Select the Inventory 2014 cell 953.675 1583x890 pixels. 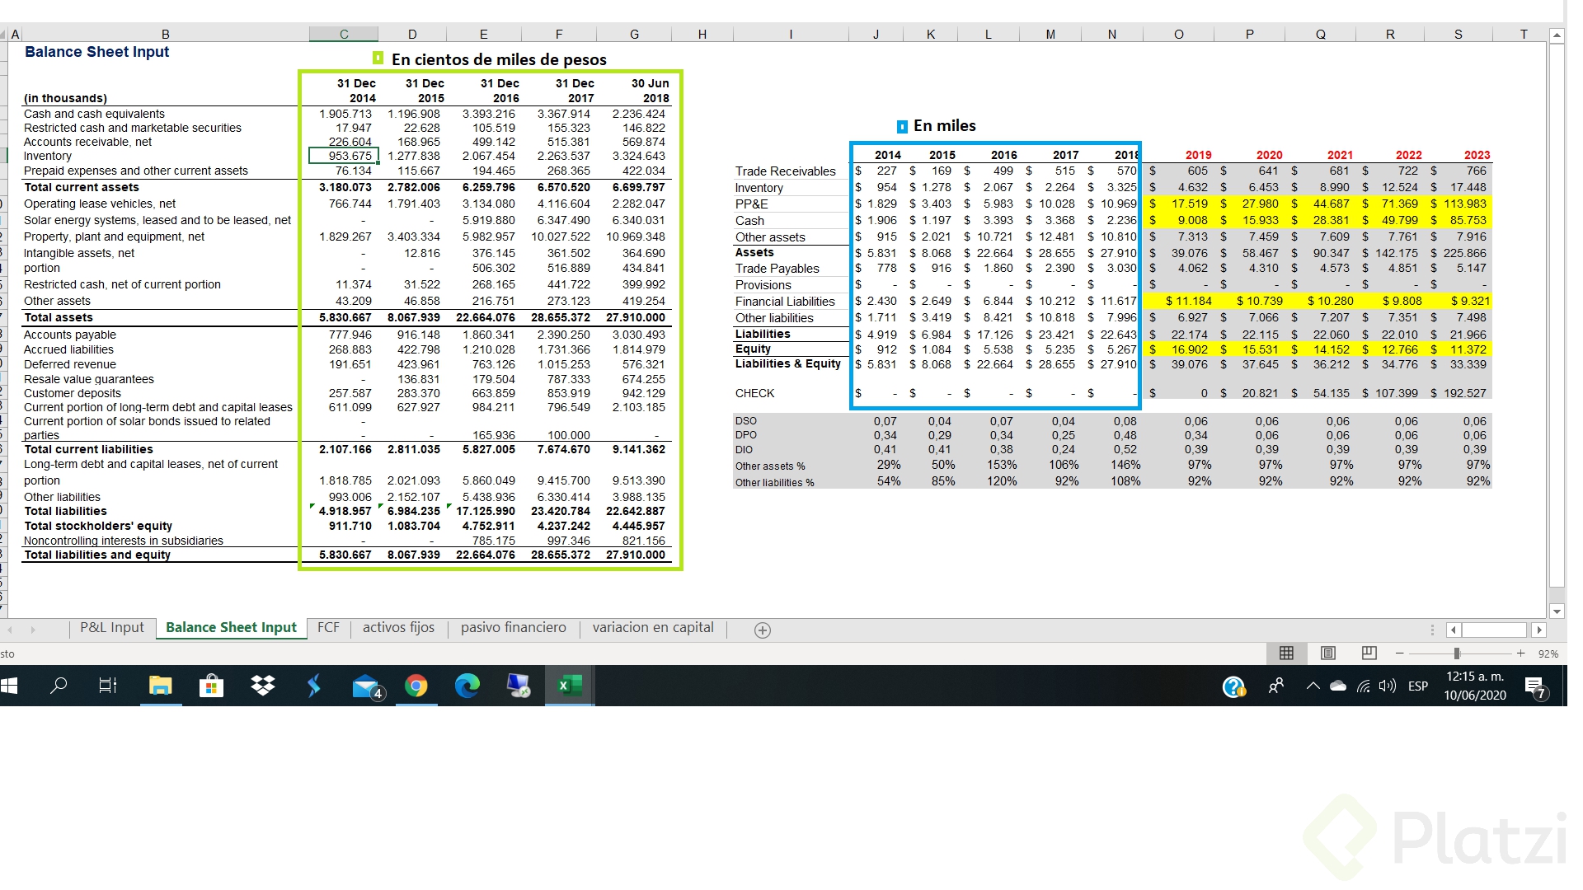[x=344, y=156]
